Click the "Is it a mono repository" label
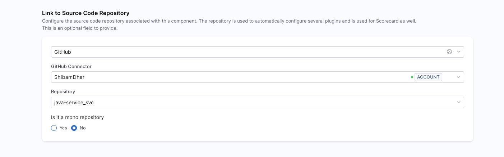 point(77,117)
